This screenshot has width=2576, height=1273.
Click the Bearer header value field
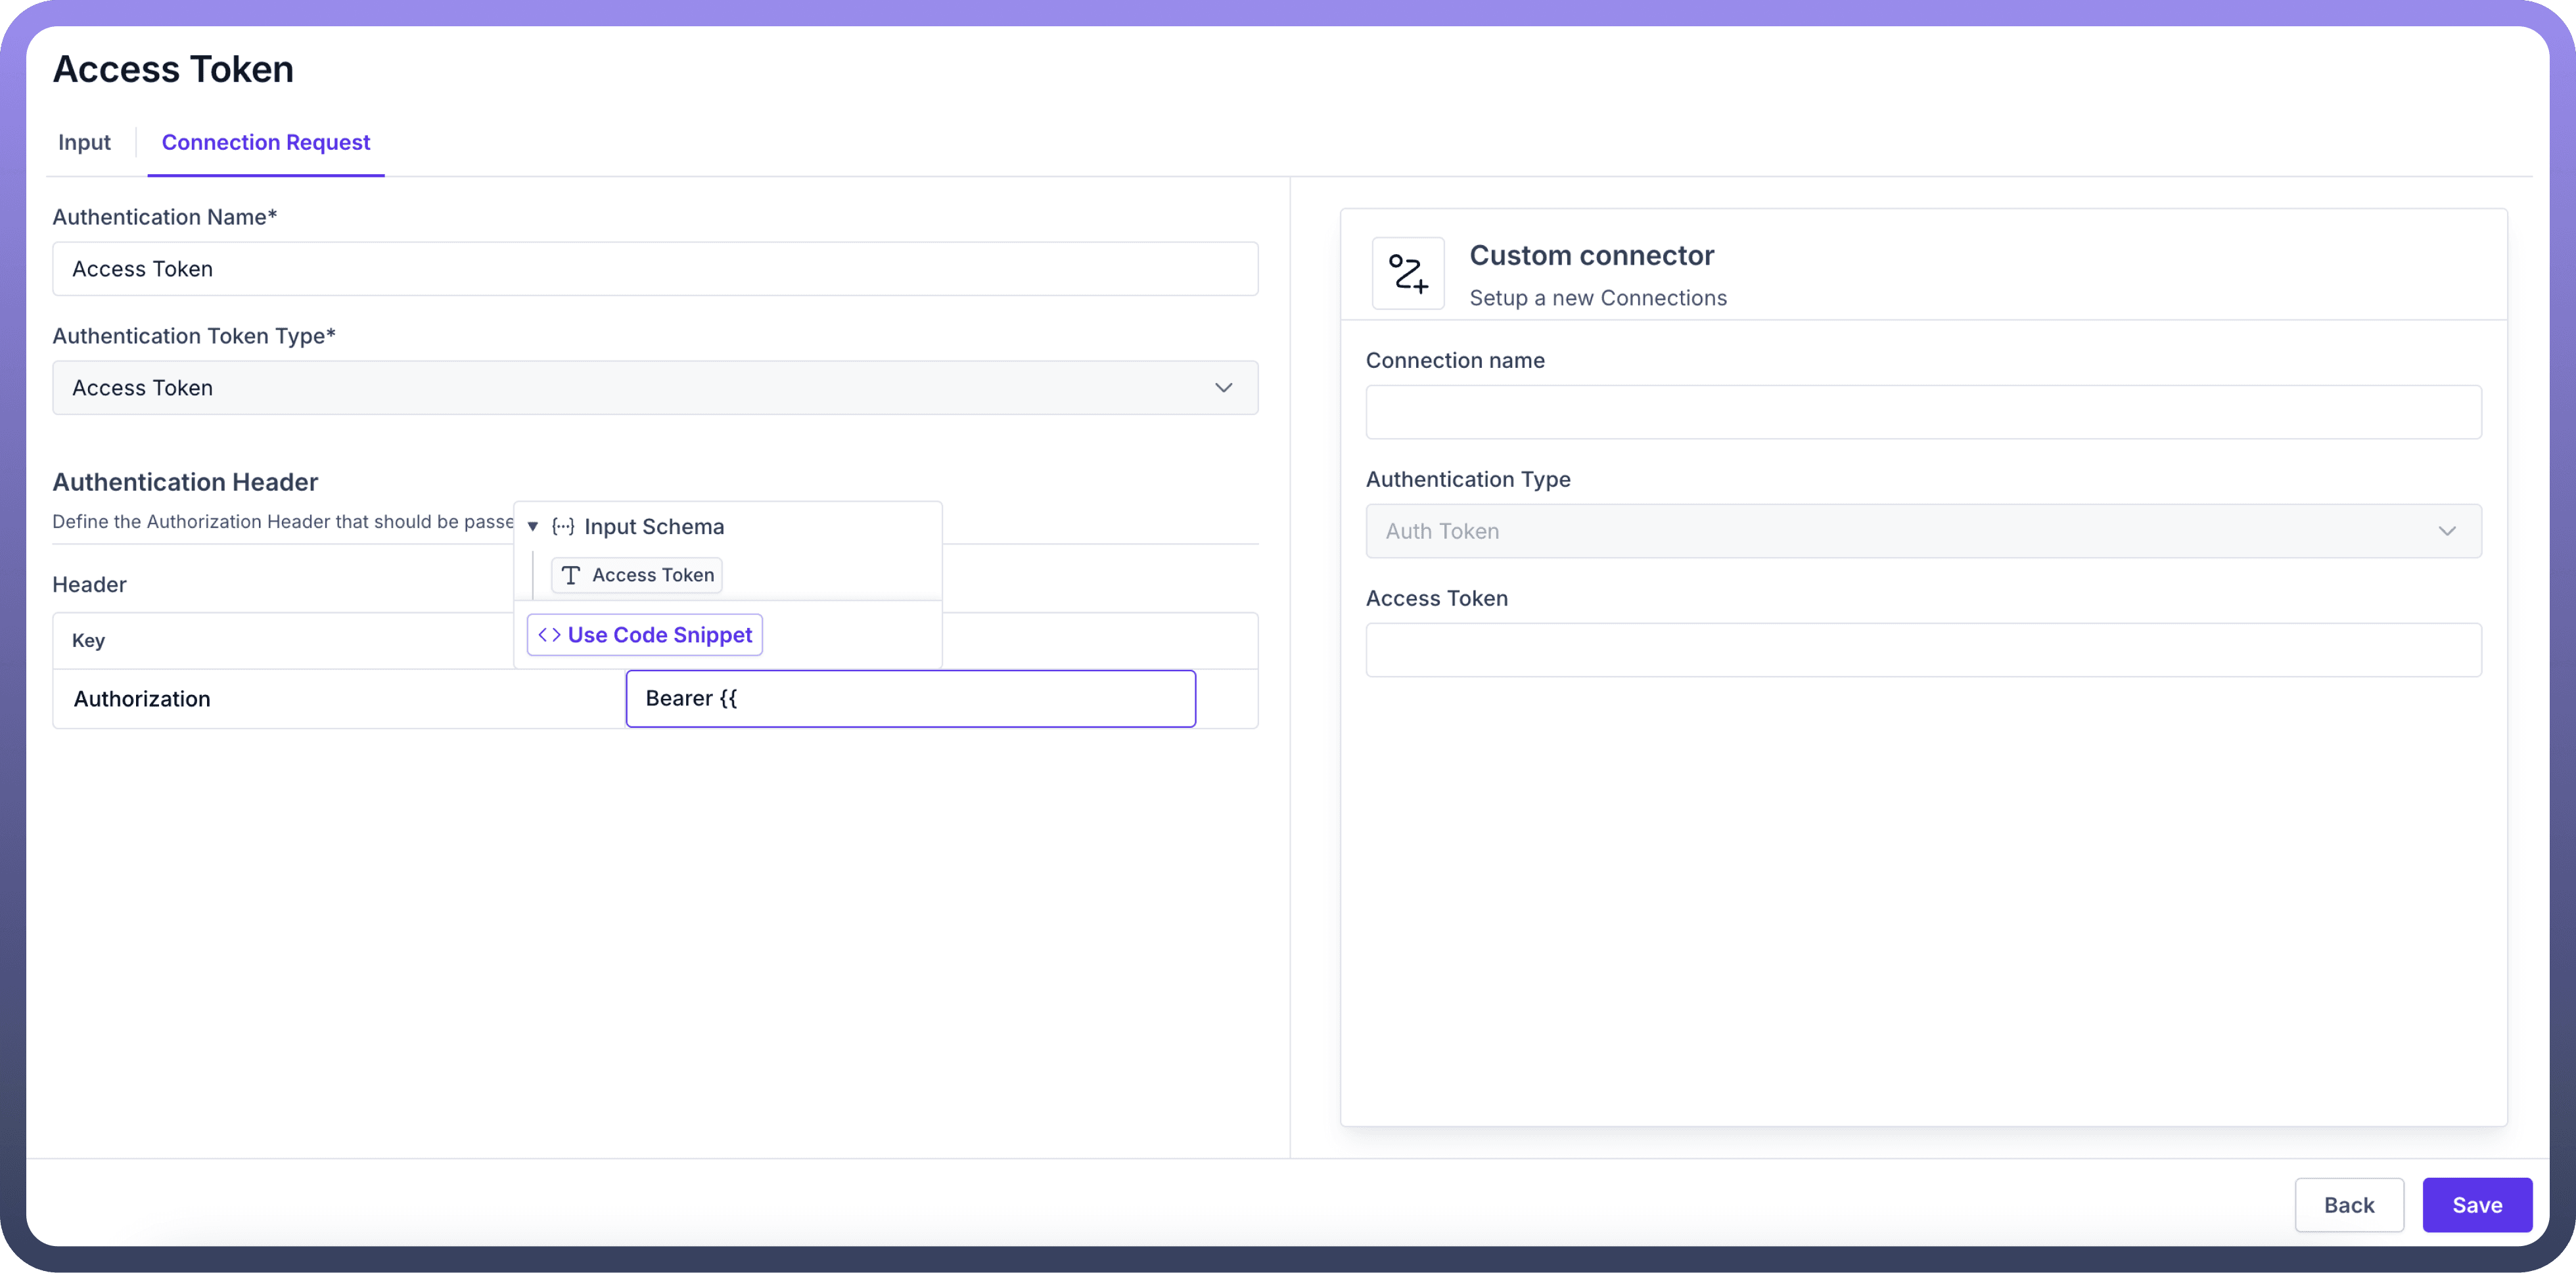[x=910, y=698]
